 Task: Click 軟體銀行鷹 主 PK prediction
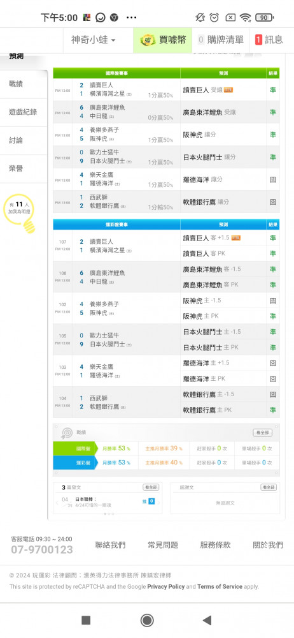(x=207, y=410)
